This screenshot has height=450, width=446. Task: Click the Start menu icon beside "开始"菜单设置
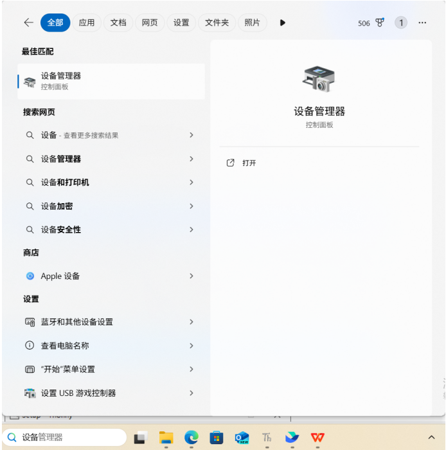[30, 370]
